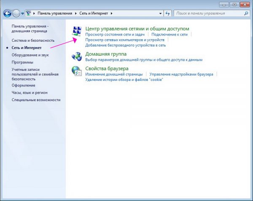The height and width of the screenshot is (201, 253).
Task: Select Панель управления breadcrumb segment
Action: pos(55,13)
